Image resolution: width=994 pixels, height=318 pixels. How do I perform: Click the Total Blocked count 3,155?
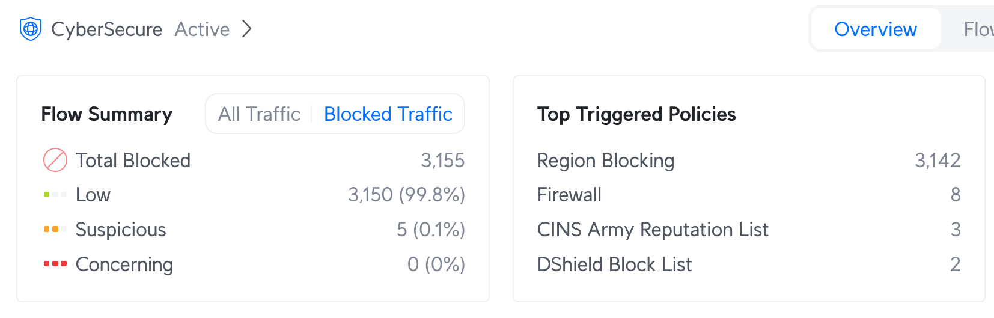pyautogui.click(x=443, y=161)
